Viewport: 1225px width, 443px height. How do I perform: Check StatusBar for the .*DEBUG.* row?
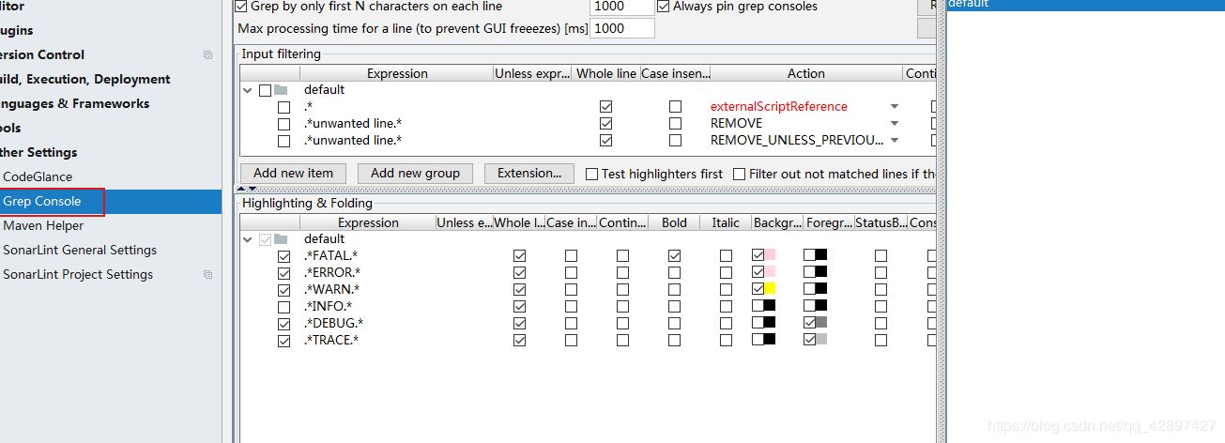880,324
